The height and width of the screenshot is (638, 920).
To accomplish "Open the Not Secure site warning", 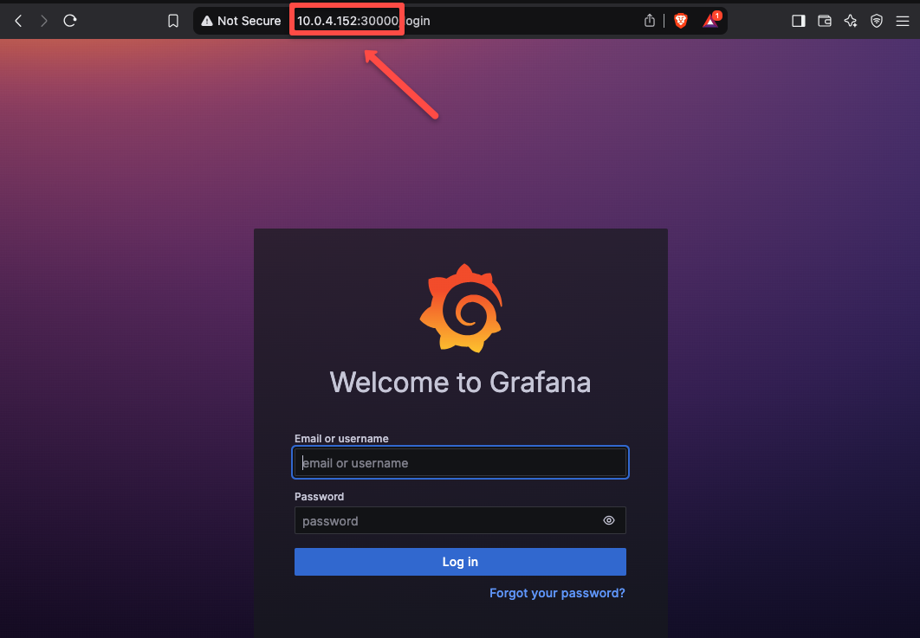I will point(241,21).
